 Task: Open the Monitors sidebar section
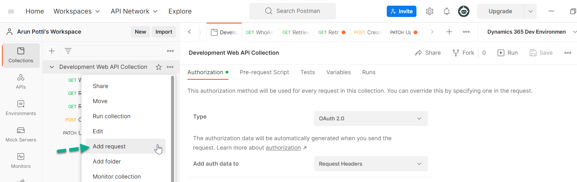[x=21, y=161]
